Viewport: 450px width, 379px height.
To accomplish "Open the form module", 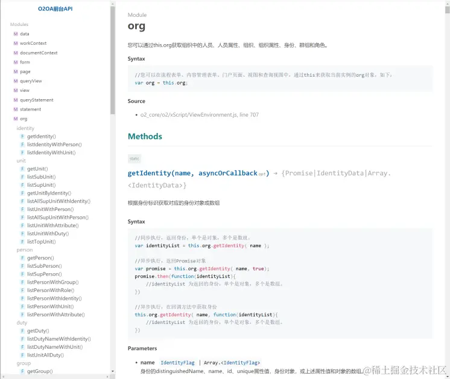I will (x=25, y=62).
